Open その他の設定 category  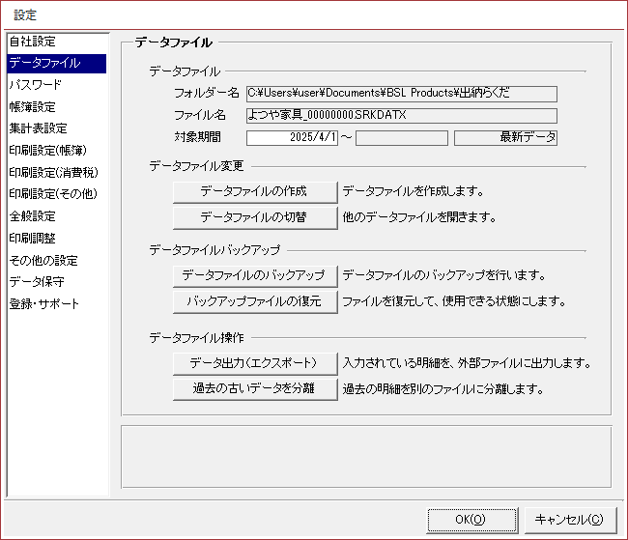tap(43, 260)
